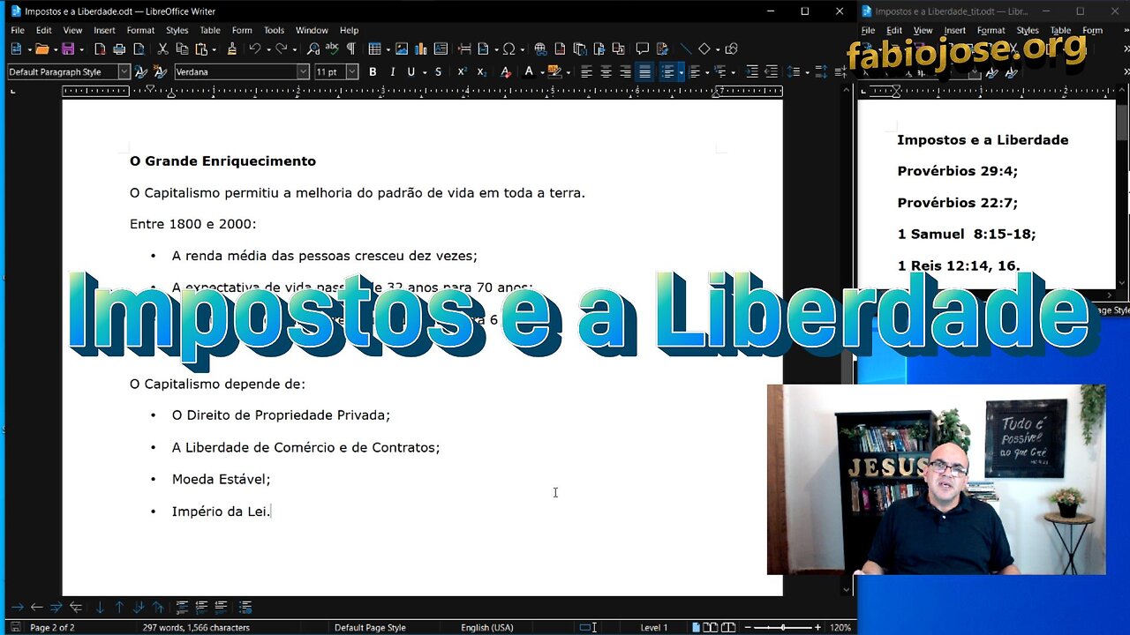Screen dimensions: 1130x635
Task: Enable left alignment
Action: [x=586, y=72]
